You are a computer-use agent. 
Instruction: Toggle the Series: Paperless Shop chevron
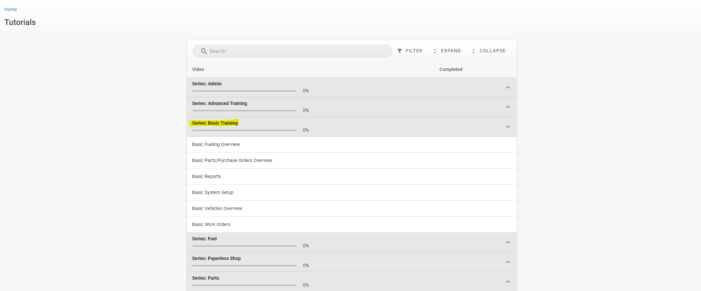[508, 262]
